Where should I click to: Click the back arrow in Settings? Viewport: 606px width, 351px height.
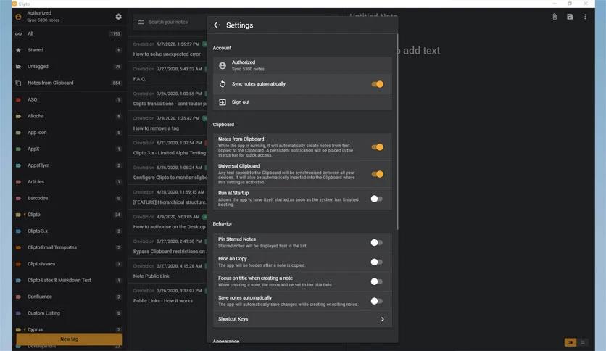tap(216, 25)
